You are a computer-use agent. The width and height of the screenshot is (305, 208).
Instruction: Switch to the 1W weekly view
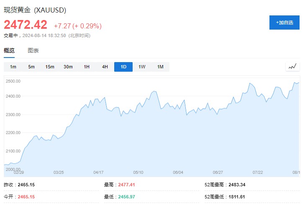click(x=142, y=67)
